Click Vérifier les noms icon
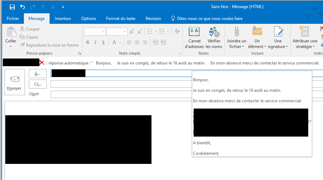Viewport: 323px width, 180px height. 214,38
